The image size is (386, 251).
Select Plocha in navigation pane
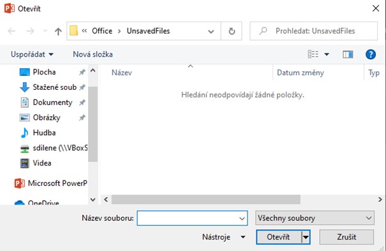pos(44,72)
